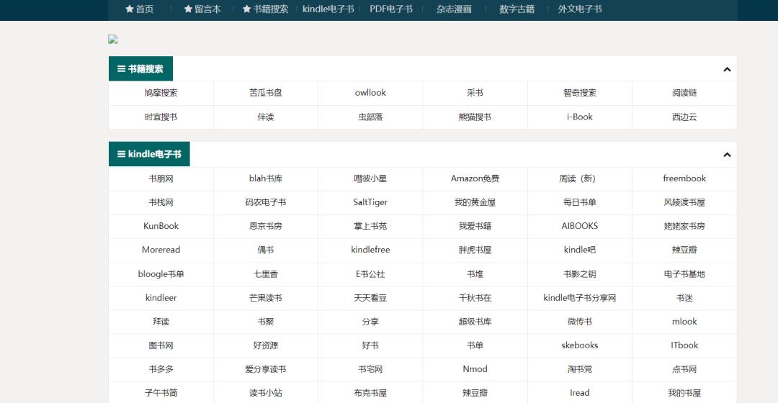The height and width of the screenshot is (403, 778).
Task: Open the 超级书库 link
Action: 475,322
